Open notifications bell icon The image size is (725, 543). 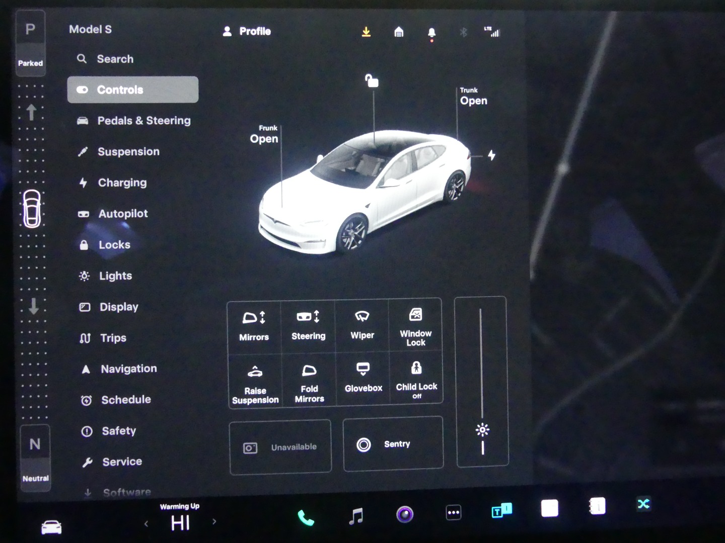(x=431, y=33)
